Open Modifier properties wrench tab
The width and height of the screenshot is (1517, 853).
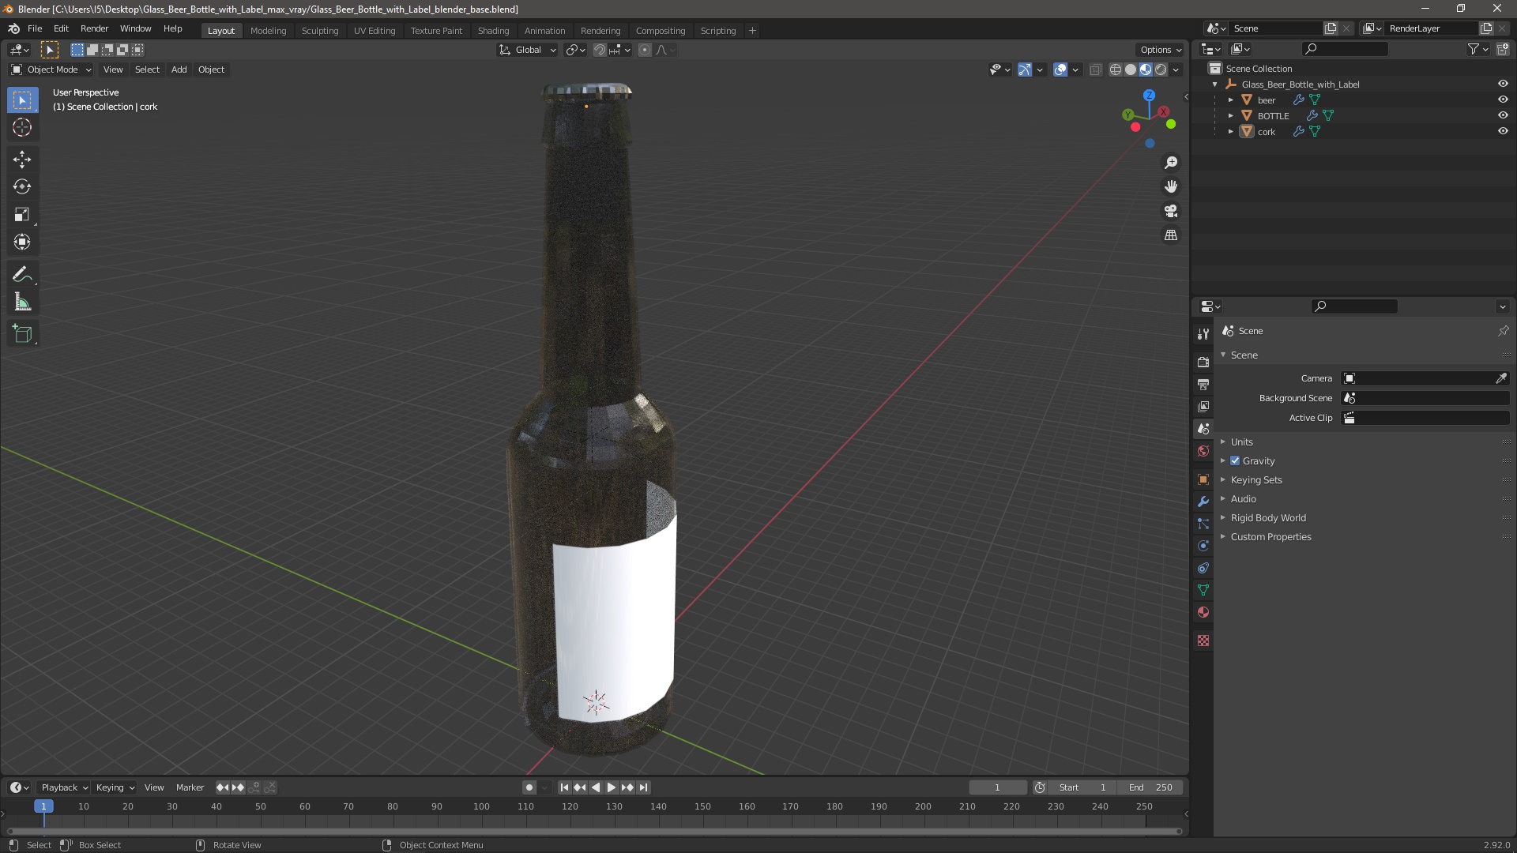1203,502
